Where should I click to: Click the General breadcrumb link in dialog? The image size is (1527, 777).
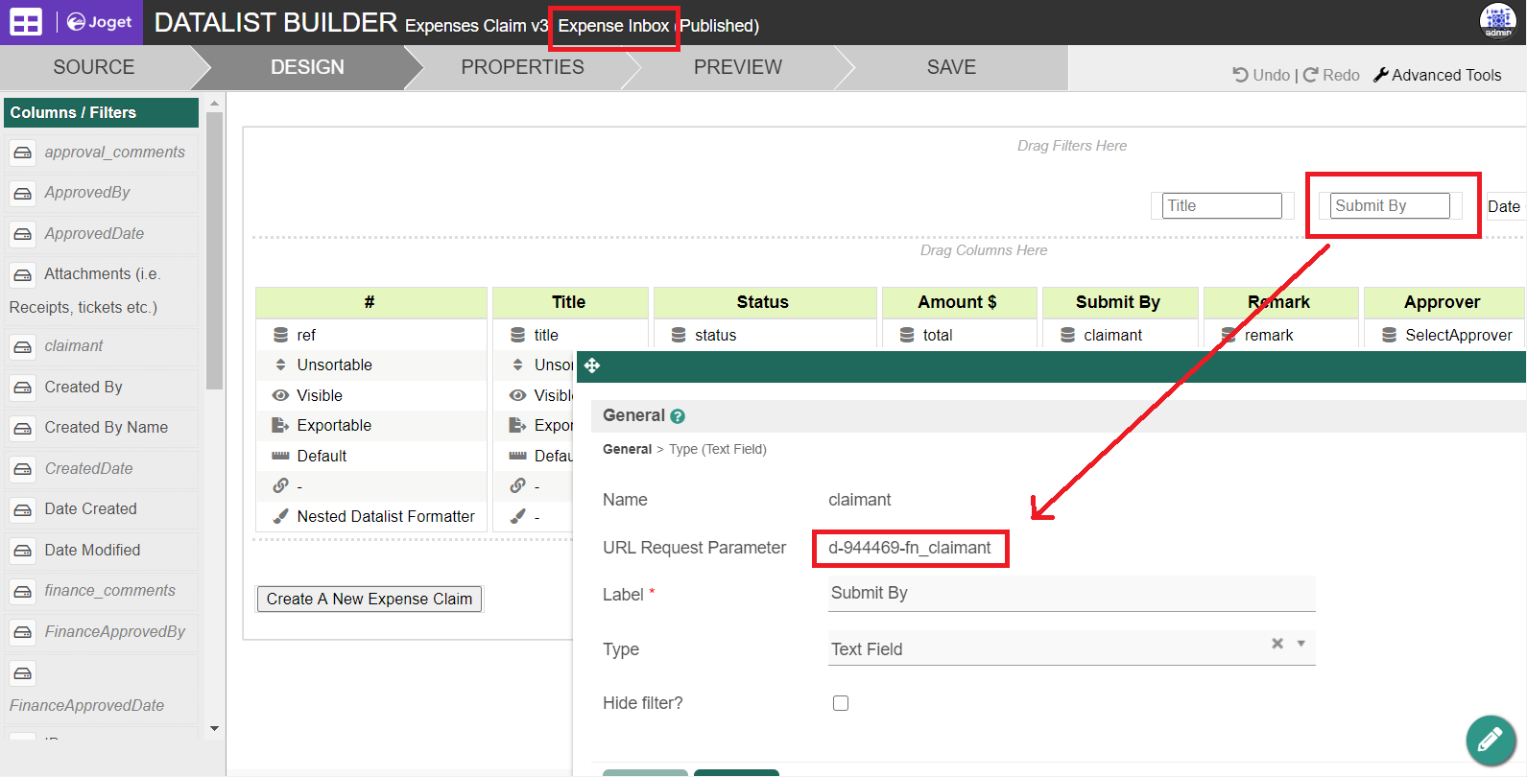click(x=627, y=449)
